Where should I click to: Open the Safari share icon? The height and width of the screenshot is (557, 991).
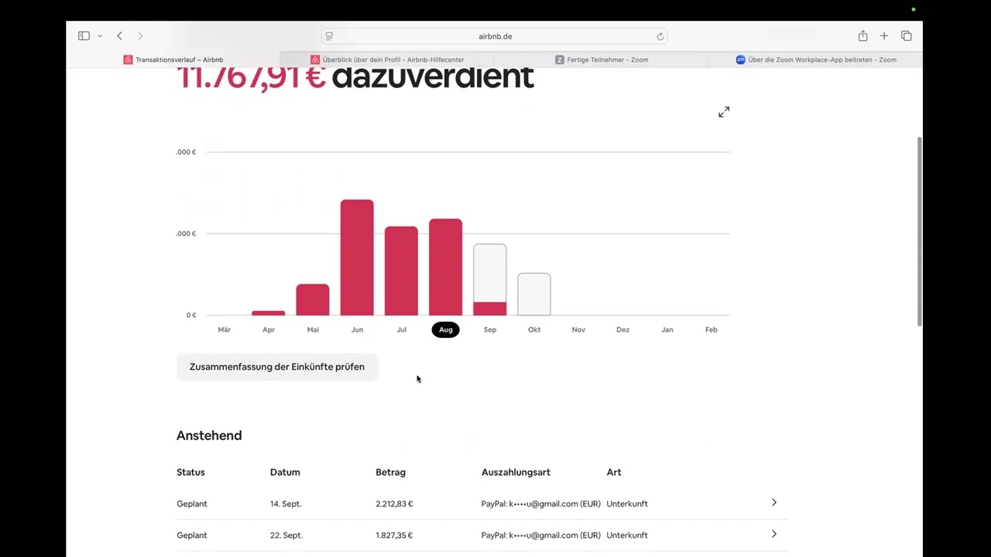click(x=862, y=36)
